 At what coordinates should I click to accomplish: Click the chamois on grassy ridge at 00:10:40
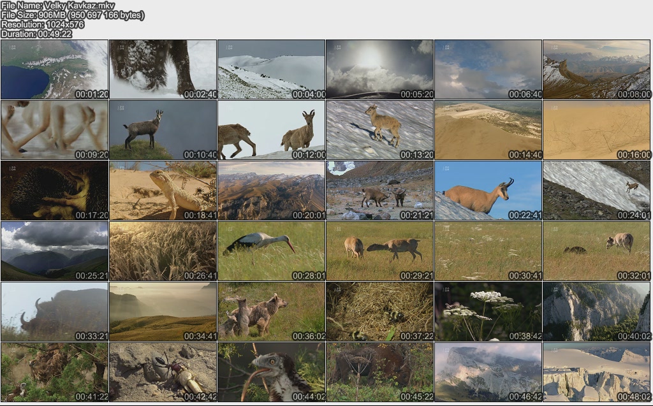(163, 130)
